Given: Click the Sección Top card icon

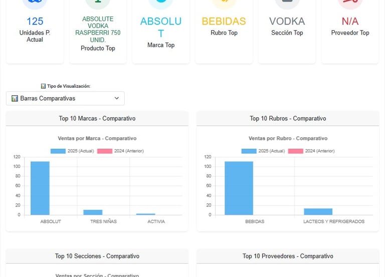Looking at the screenshot, I should coord(287,2).
